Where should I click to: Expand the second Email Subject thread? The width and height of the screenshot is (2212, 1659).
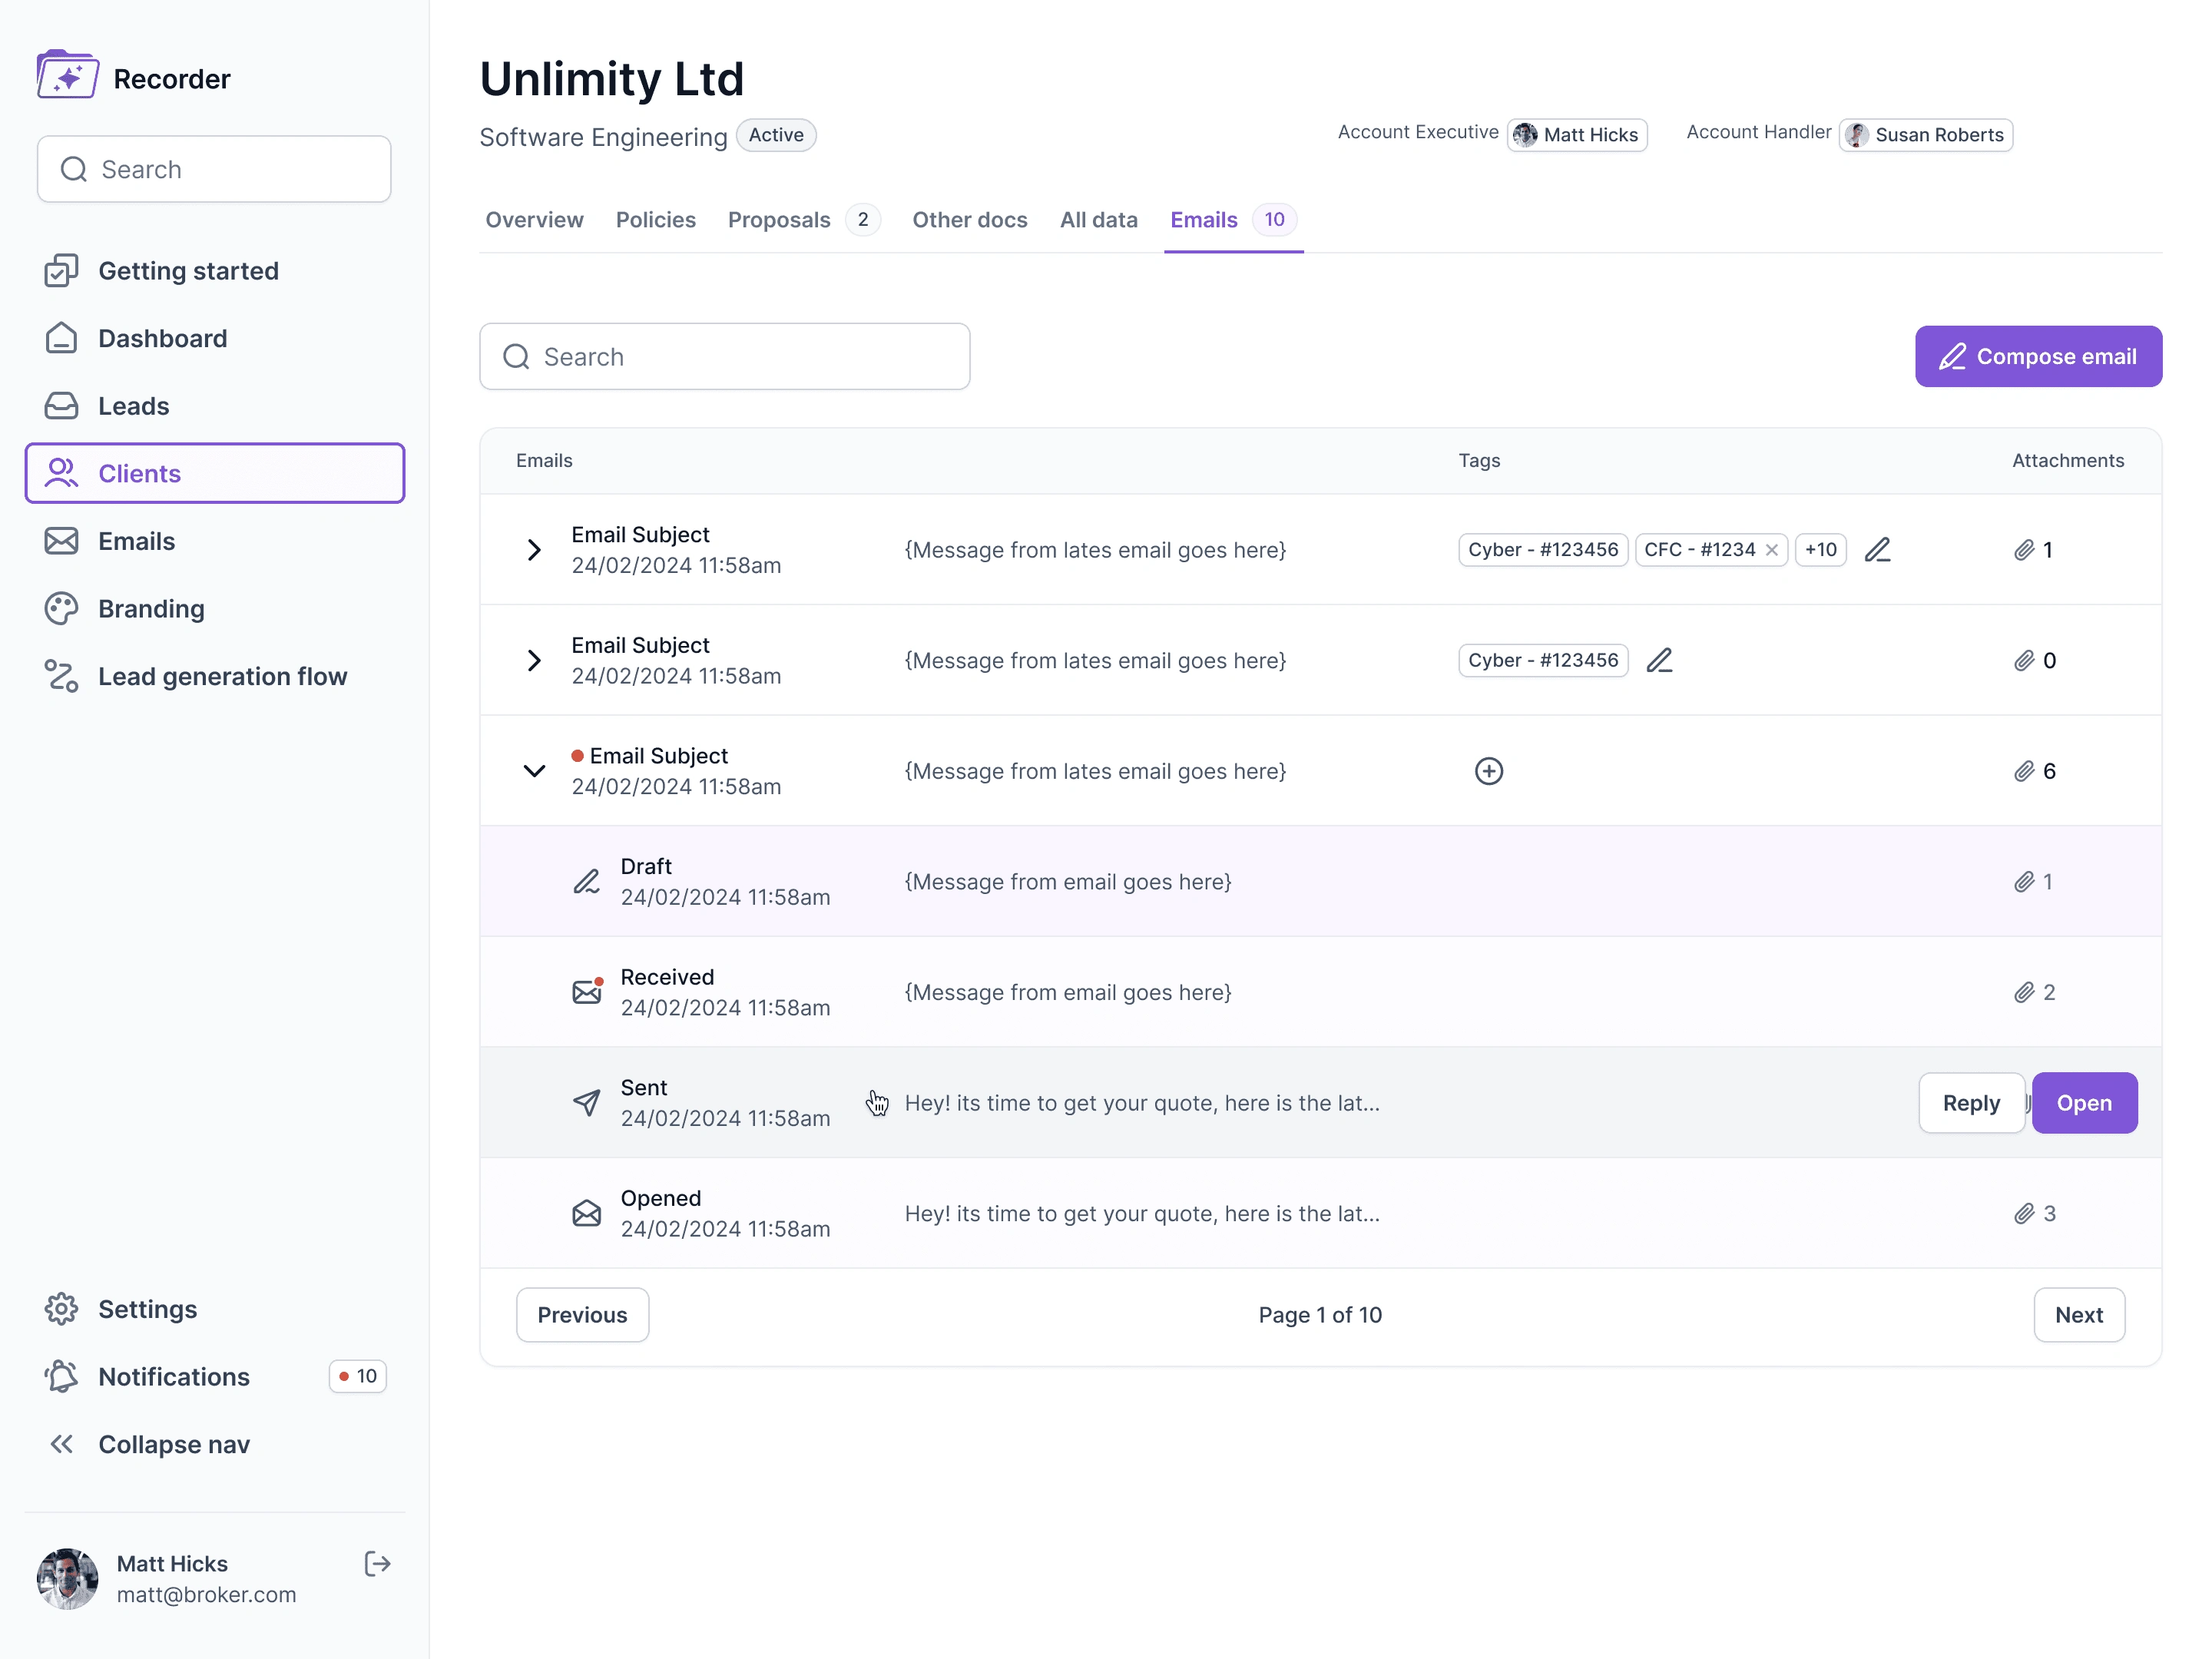pyautogui.click(x=534, y=661)
